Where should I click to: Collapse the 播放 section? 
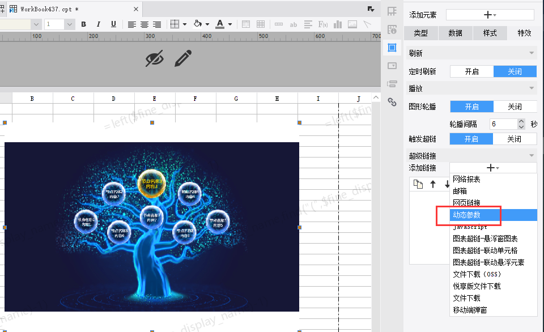531,88
